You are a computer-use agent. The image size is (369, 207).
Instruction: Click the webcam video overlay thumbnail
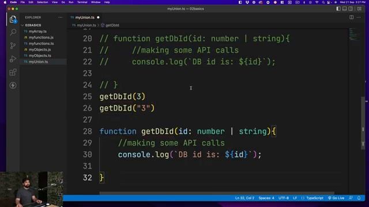click(x=32, y=189)
